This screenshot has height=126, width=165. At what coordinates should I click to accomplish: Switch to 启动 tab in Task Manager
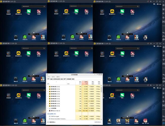tap(62, 79)
